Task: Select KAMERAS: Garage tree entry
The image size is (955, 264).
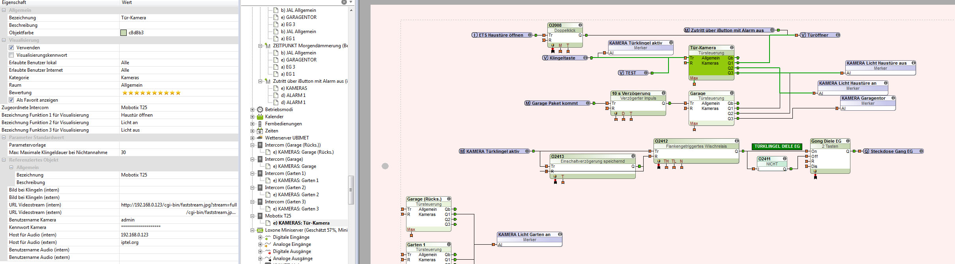Action: tap(297, 166)
